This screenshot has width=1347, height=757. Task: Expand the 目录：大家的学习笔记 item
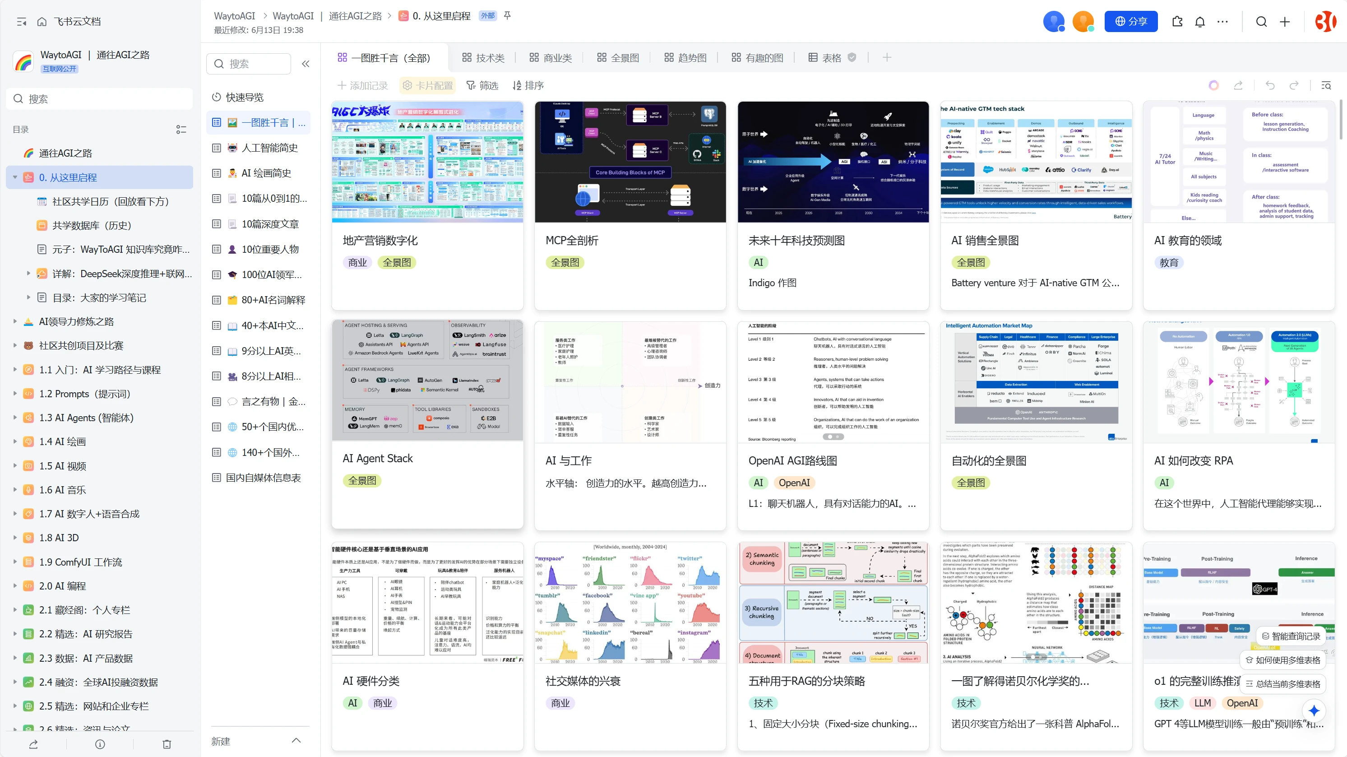click(28, 297)
